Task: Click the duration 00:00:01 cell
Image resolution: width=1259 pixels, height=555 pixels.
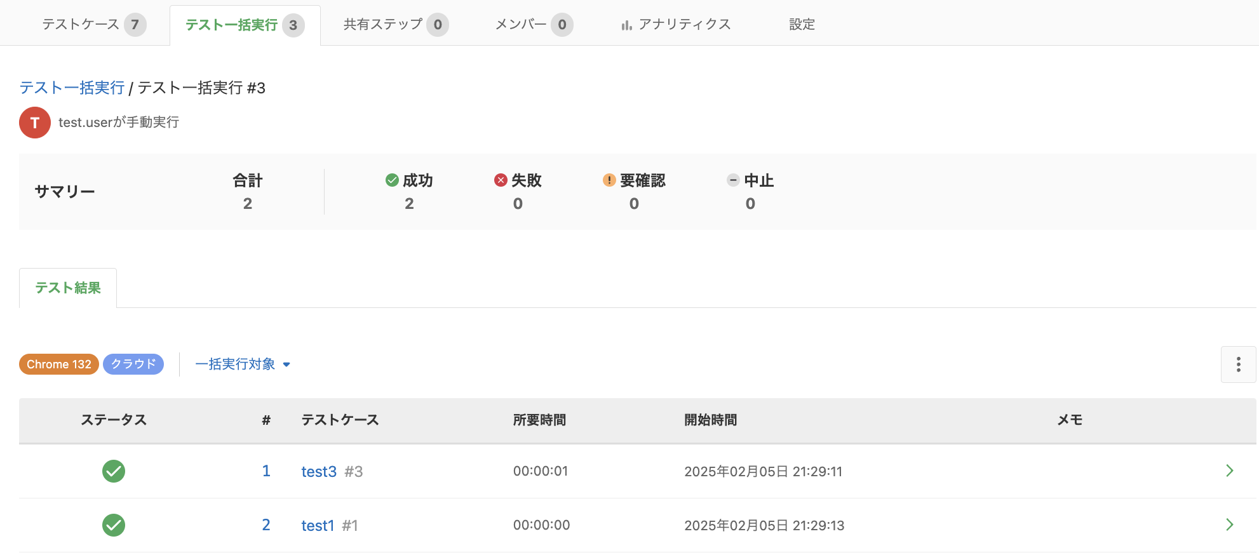Action: coord(541,471)
